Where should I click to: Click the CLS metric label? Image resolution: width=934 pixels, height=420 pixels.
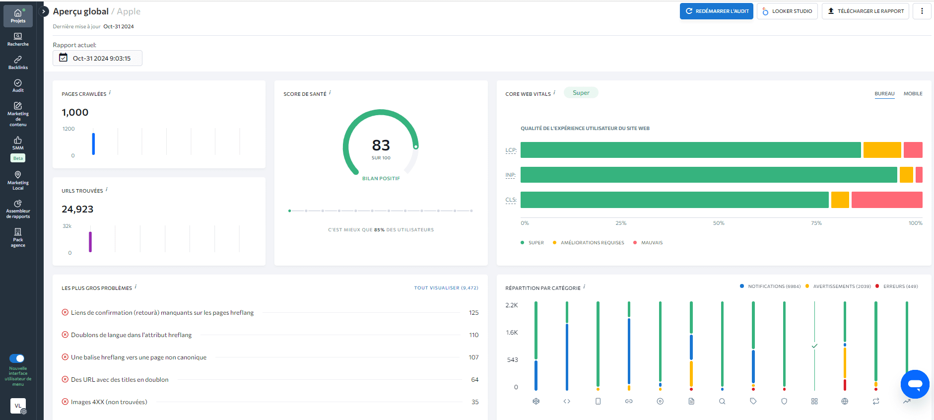(x=511, y=200)
